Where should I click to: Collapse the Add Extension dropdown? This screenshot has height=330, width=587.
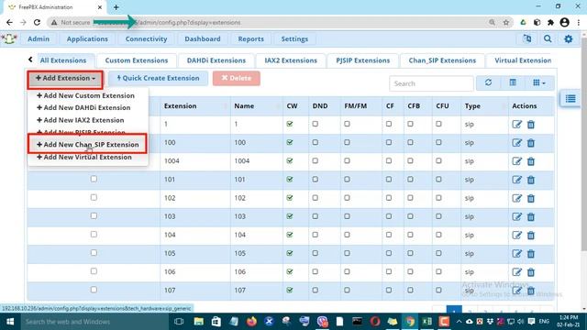[x=65, y=79]
